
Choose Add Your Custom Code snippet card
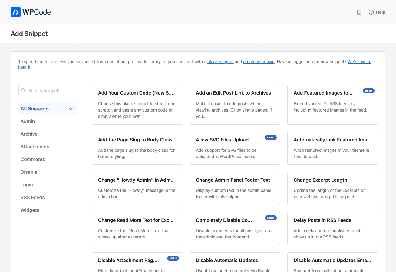137,105
